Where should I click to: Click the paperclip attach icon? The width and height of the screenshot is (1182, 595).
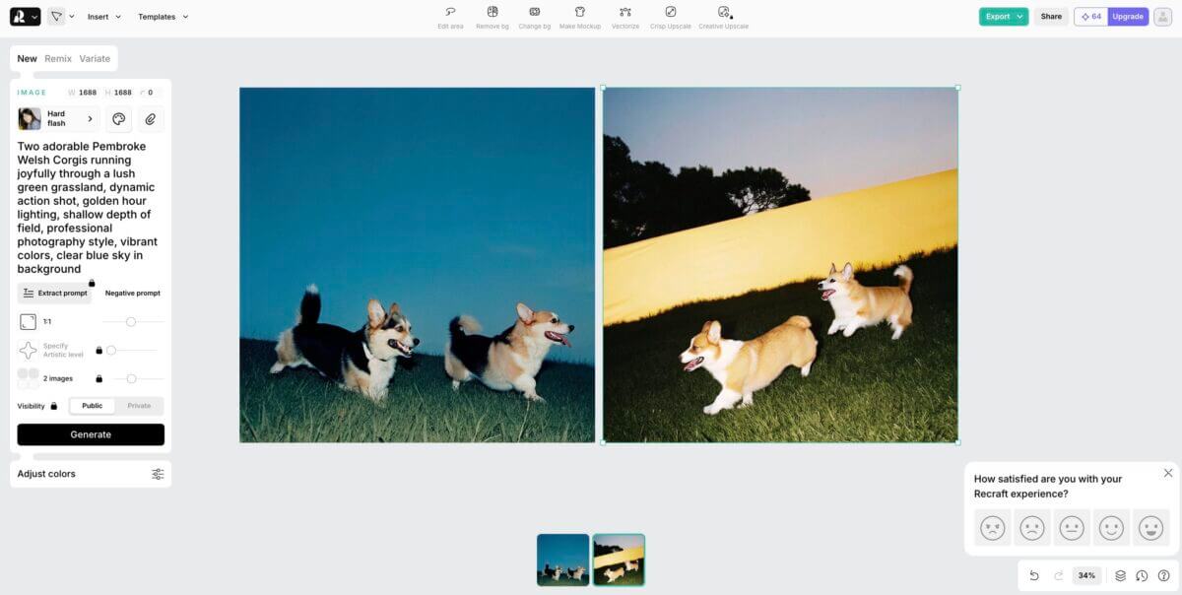(151, 119)
